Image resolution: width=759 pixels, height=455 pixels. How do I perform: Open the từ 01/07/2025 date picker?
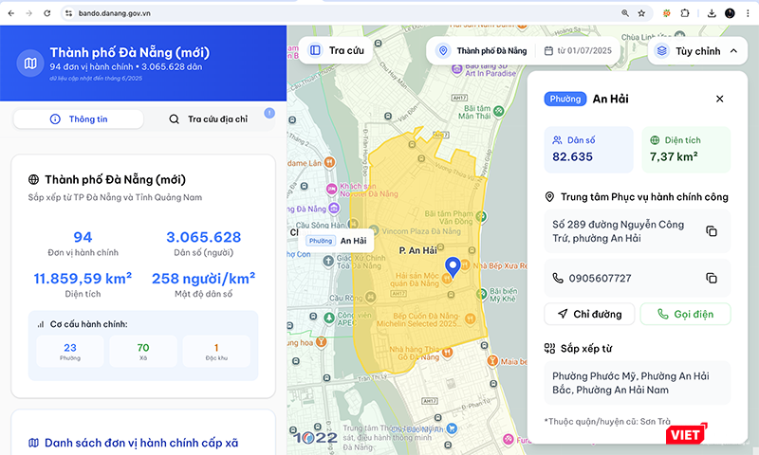coord(581,51)
